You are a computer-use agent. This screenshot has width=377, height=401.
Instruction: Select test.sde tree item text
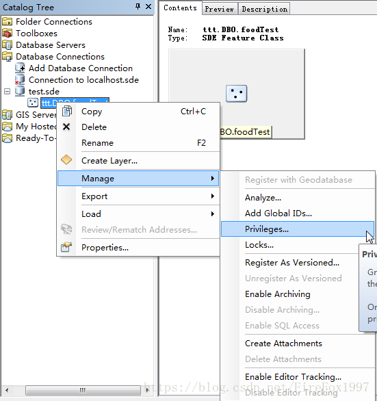44,92
